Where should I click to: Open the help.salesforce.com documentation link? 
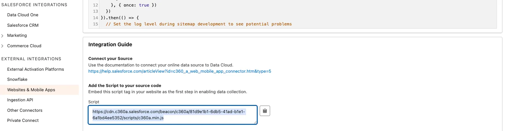tap(180, 71)
